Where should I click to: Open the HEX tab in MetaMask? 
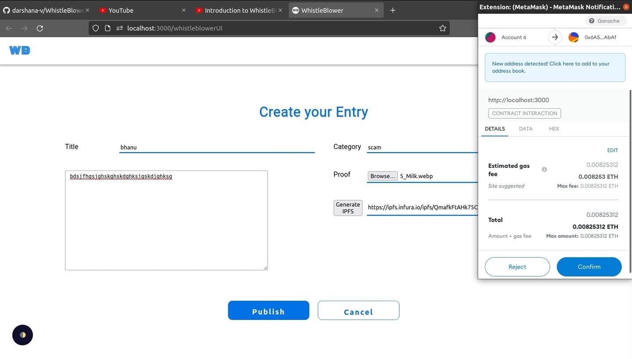pos(554,129)
